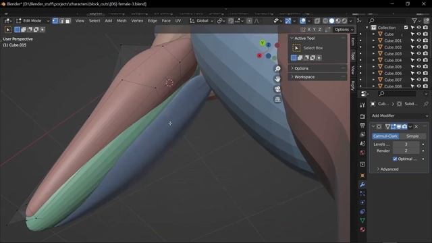Open modifier extra options chevron
Viewport: 432px width, 243px height.
410,127
